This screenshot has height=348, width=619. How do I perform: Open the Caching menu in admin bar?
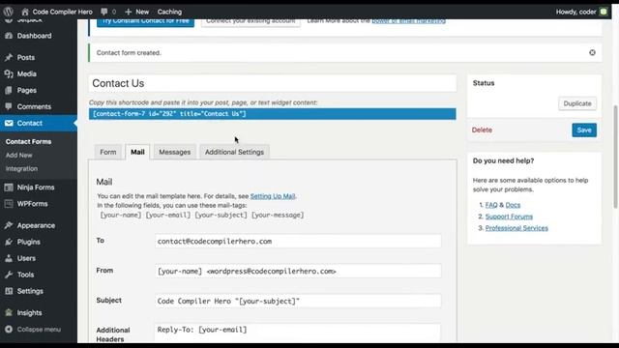[x=169, y=12]
